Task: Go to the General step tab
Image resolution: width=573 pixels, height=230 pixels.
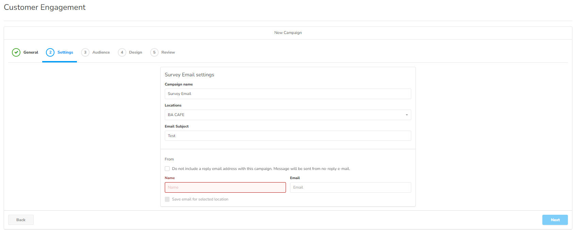Action: [x=31, y=52]
